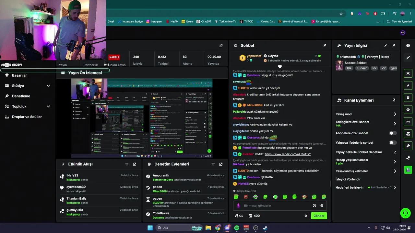The image size is (415, 233).
Task: Open the Netflix bookmark
Action: tap(172, 22)
